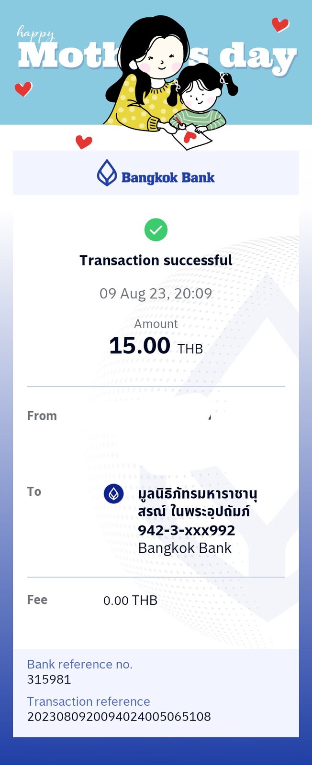This screenshot has width=312, height=765.
Task: Click the "Bank reference no." label
Action: (x=80, y=664)
